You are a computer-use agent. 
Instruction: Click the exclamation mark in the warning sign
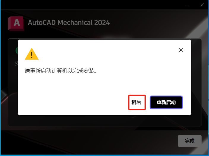32,55
